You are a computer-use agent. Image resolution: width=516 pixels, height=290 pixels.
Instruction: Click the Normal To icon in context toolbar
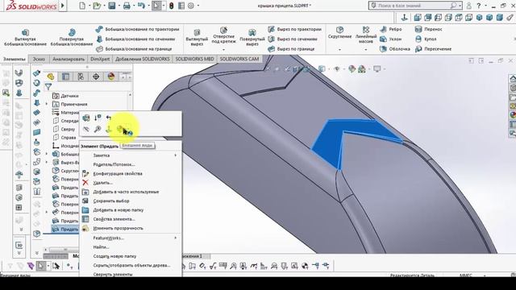[108, 129]
